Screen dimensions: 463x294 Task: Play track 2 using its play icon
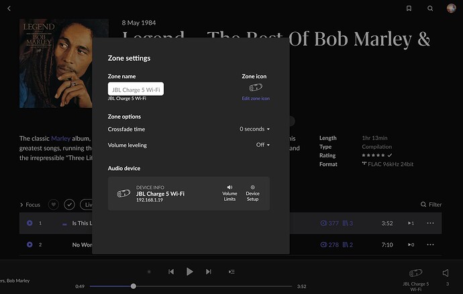click(x=30, y=244)
